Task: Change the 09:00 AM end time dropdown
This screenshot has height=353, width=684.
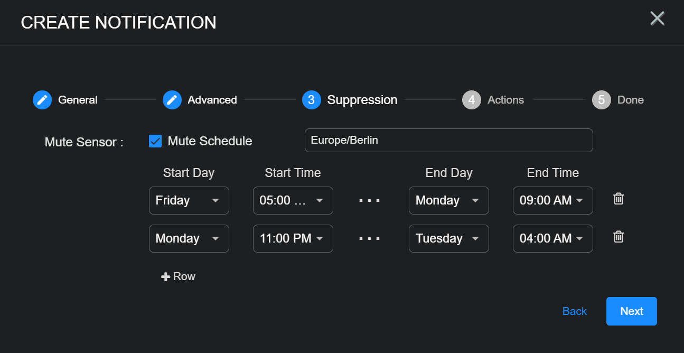Action: point(552,201)
